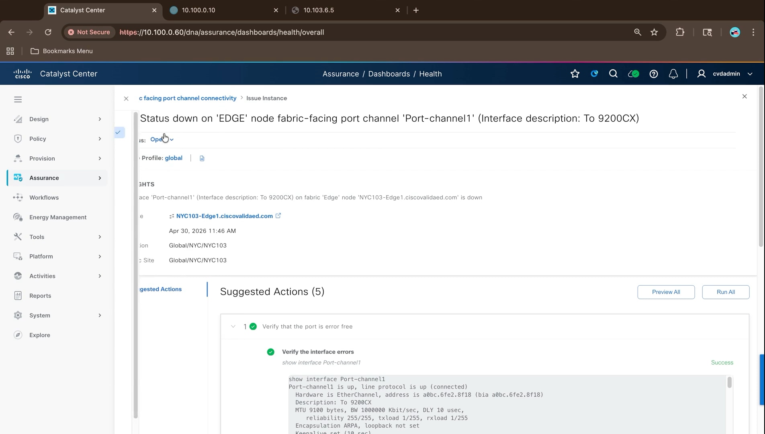Image resolution: width=765 pixels, height=434 pixels.
Task: Click the command output scrollbar
Action: pos(729,383)
